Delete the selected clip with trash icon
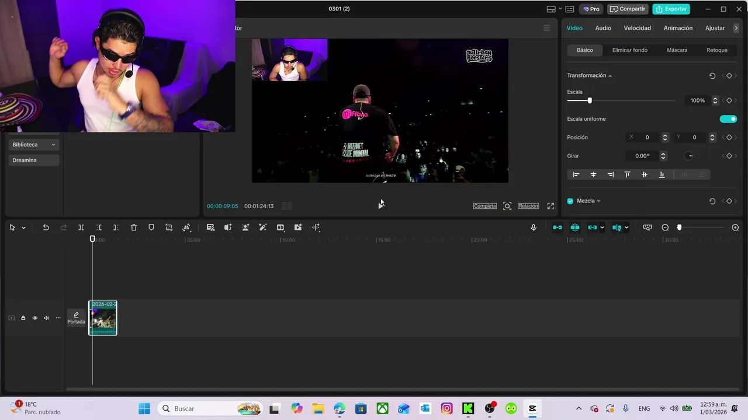Screen dimensions: 748x420 click(134, 228)
